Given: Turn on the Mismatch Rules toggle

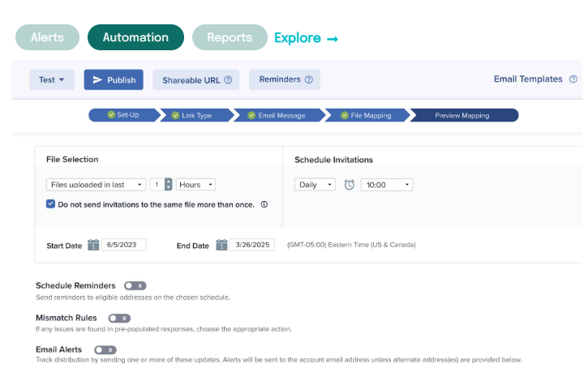Looking at the screenshot, I should point(119,318).
